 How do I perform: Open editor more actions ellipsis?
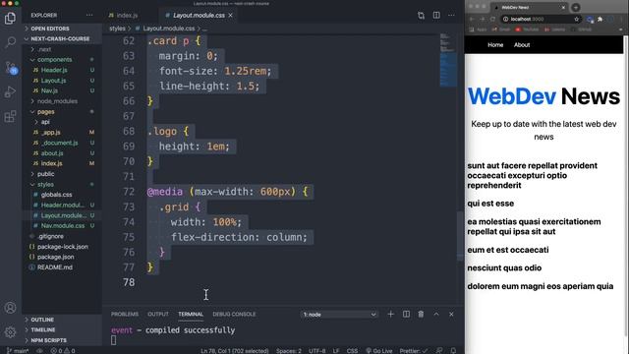point(451,16)
